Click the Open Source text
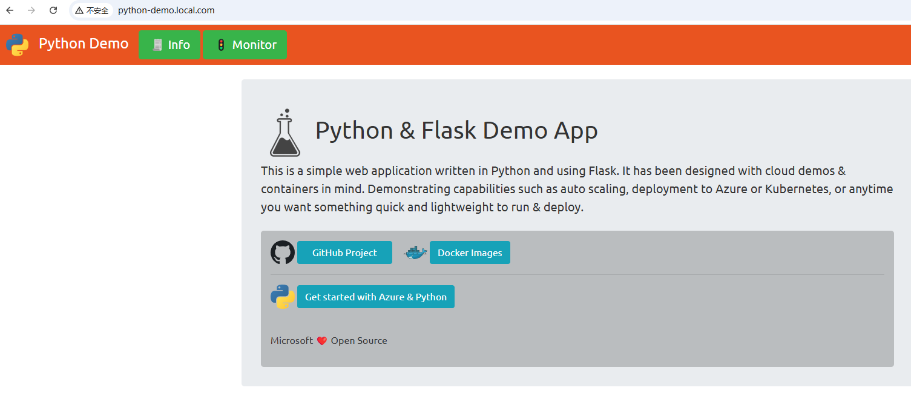The image size is (911, 396). coord(359,340)
